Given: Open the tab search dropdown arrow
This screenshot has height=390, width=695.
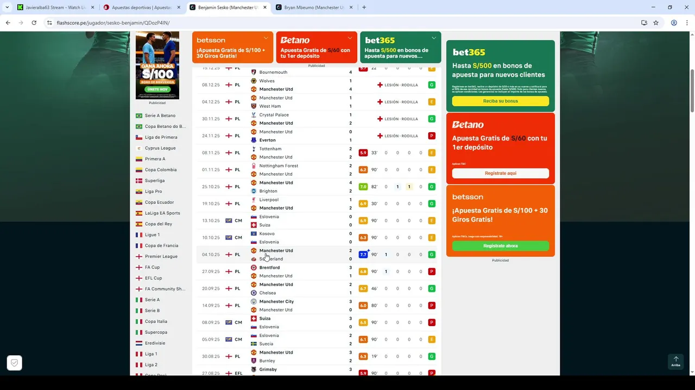Looking at the screenshot, I should pos(7,7).
